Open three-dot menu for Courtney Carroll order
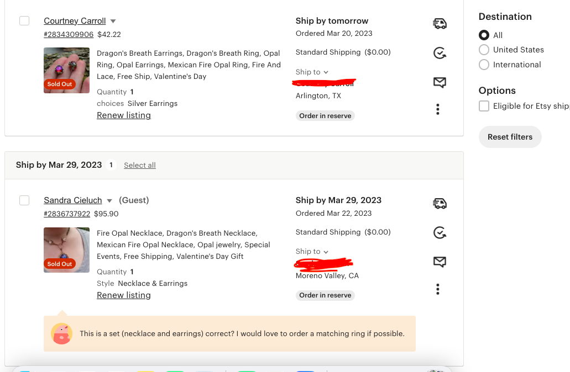570x372 pixels. [438, 109]
